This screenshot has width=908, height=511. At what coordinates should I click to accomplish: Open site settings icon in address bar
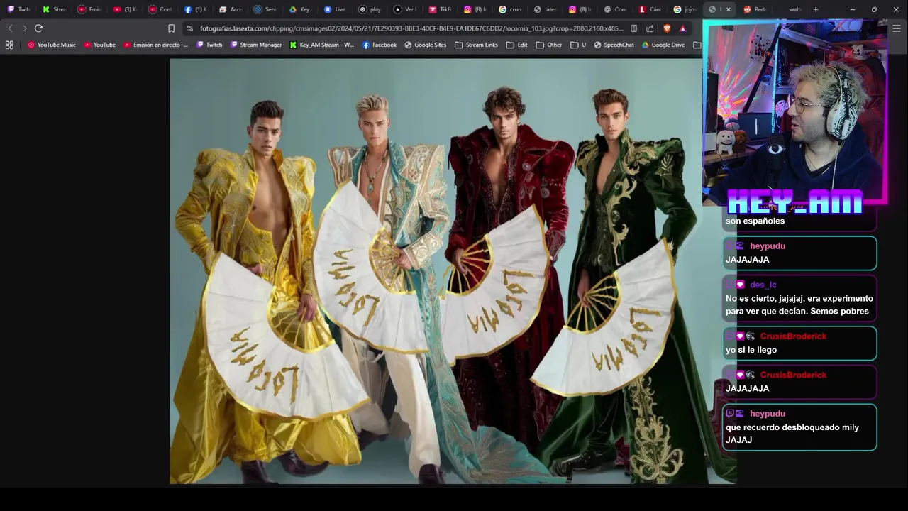[189, 28]
